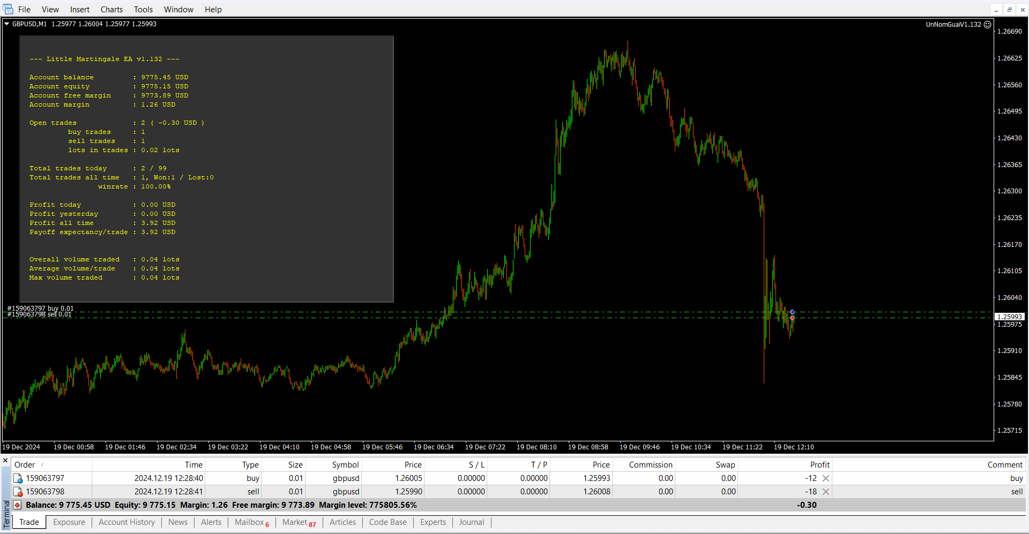Open the Charts menu
1029x534 pixels.
111,10
